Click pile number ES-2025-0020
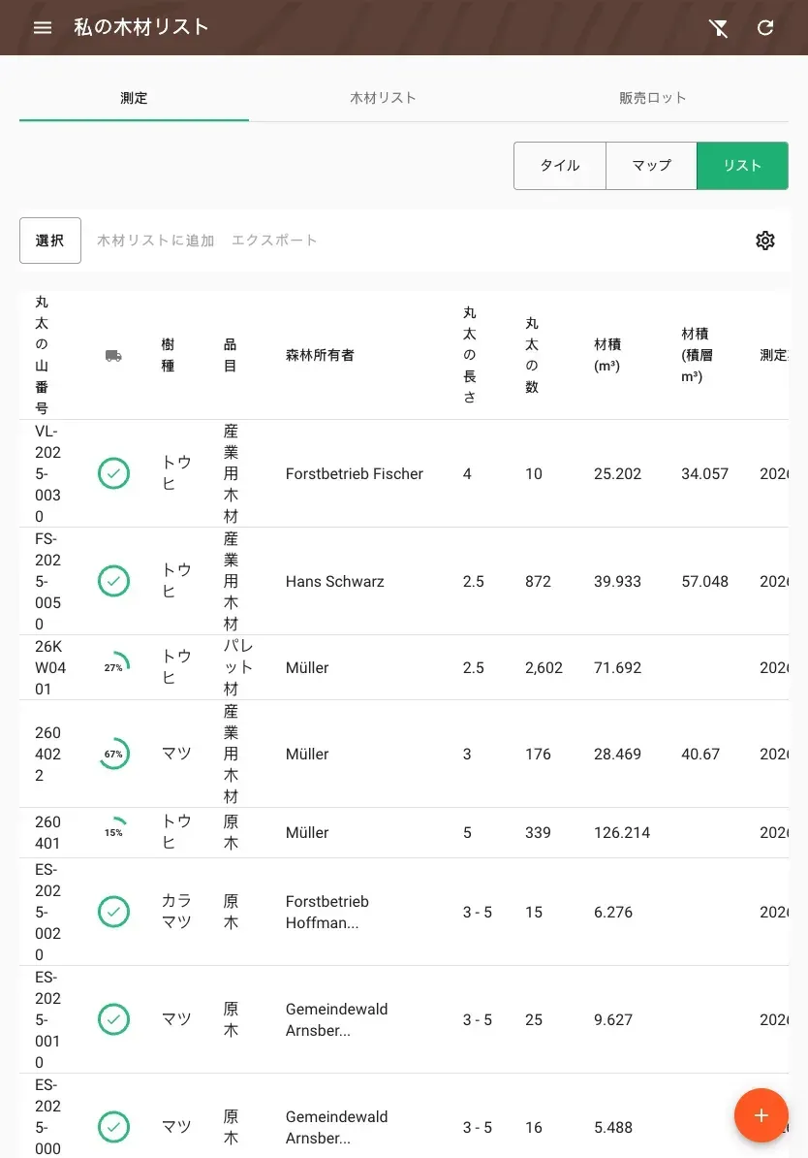Screen dimensions: 808x1158 coord(48,912)
